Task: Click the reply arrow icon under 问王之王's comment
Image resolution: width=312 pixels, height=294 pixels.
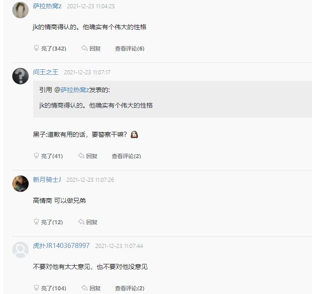Action: 81,156
